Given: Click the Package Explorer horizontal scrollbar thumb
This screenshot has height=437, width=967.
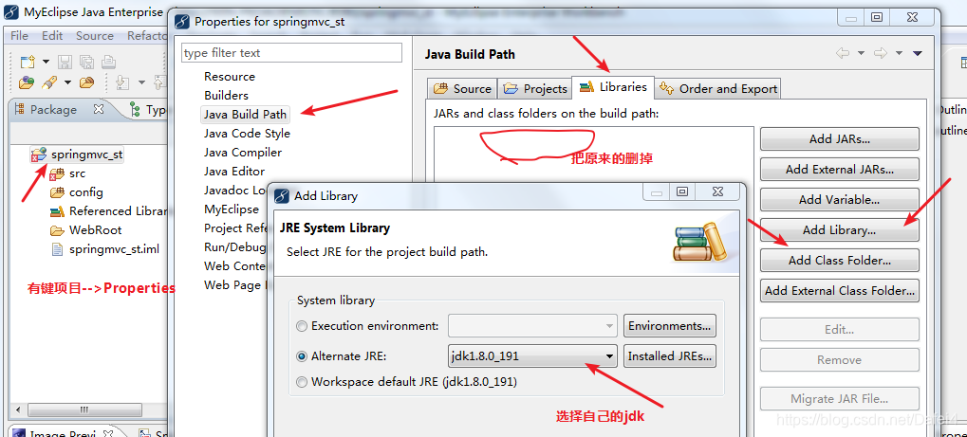Looking at the screenshot, I should [85, 410].
